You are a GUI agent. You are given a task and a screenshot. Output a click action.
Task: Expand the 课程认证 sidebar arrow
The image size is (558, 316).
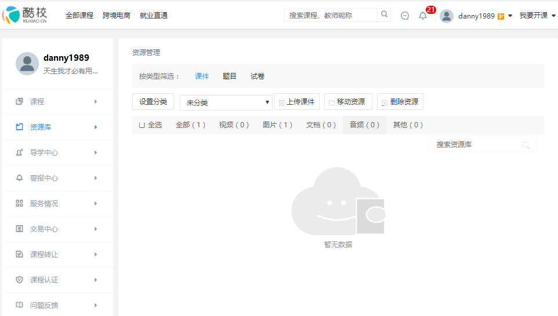tap(95, 280)
